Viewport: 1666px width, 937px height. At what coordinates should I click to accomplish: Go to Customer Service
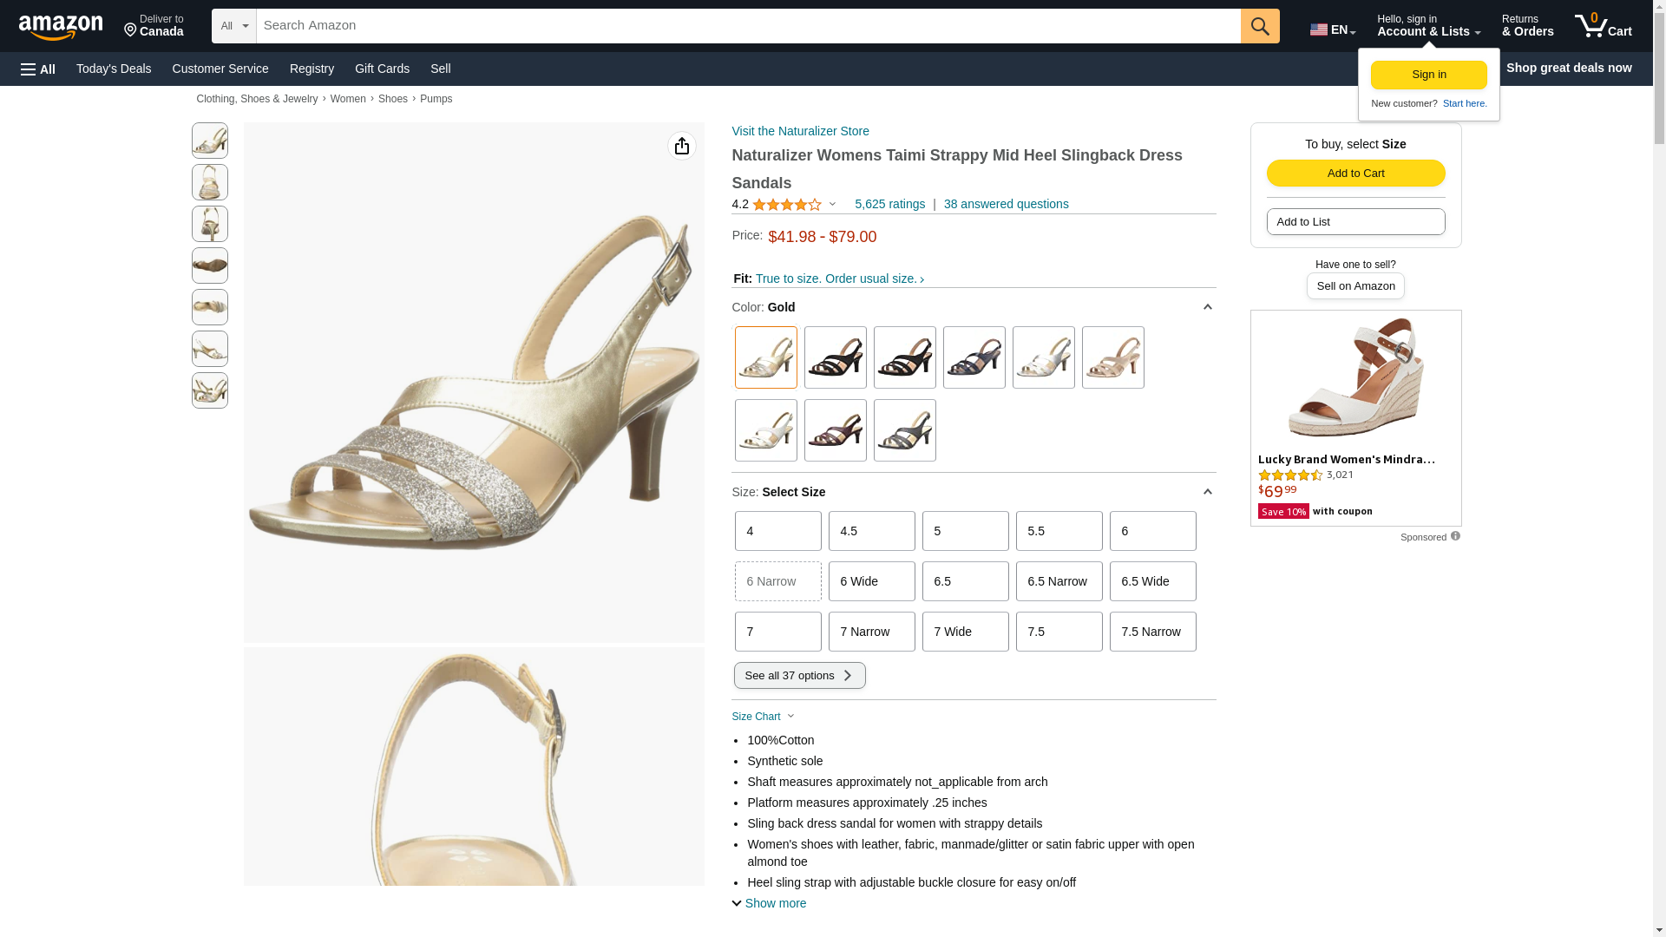[x=220, y=69]
